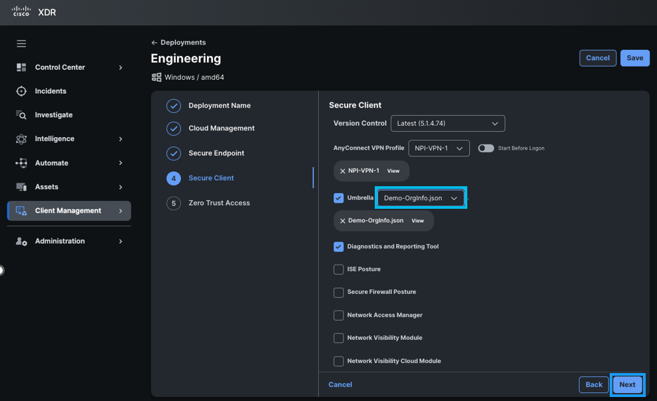Click the top Cancel button

598,58
